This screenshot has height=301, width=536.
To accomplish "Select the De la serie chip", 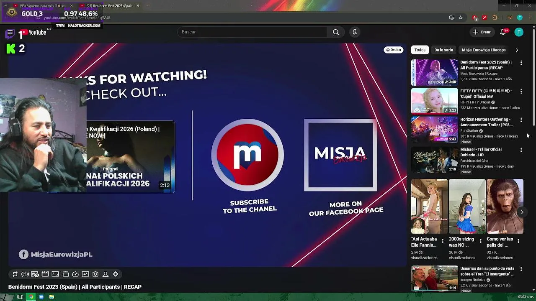I will coord(443,50).
